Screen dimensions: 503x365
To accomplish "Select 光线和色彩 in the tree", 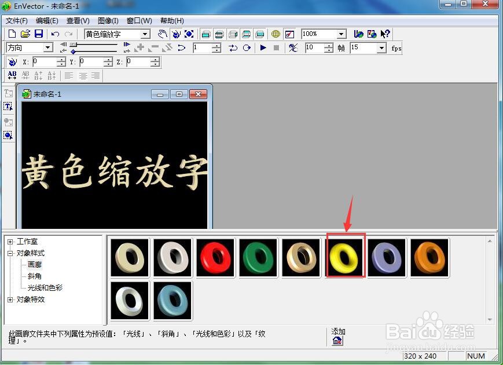I will [x=45, y=287].
